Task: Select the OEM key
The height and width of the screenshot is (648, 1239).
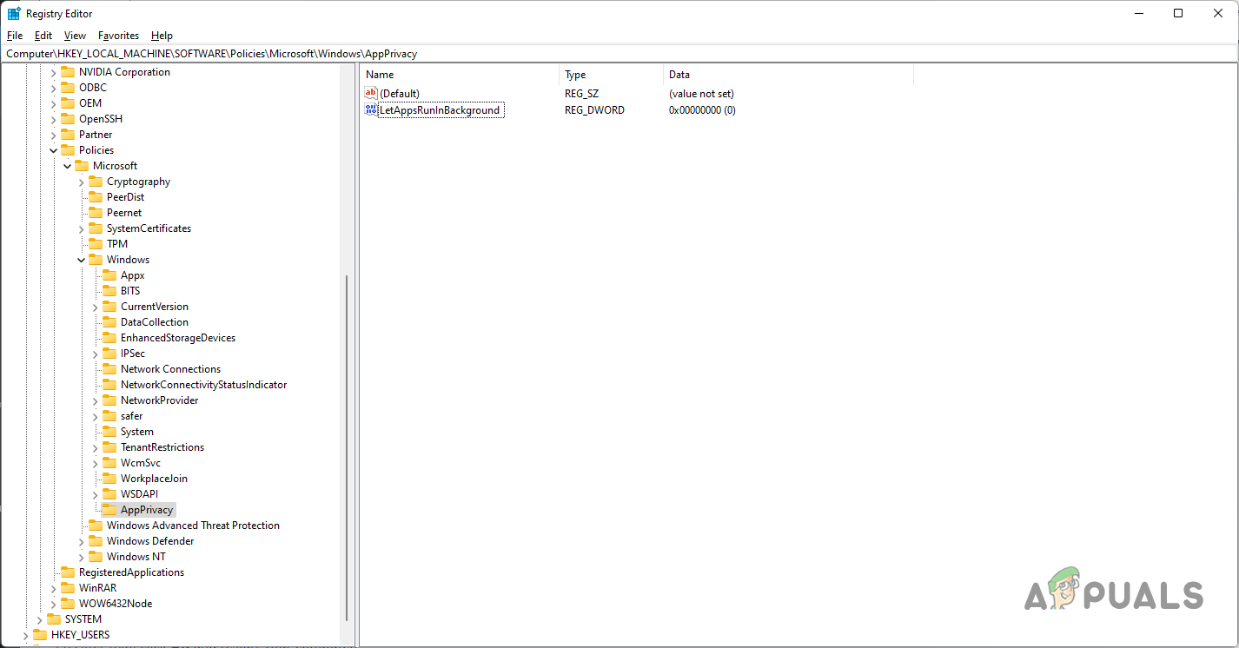Action: 90,103
